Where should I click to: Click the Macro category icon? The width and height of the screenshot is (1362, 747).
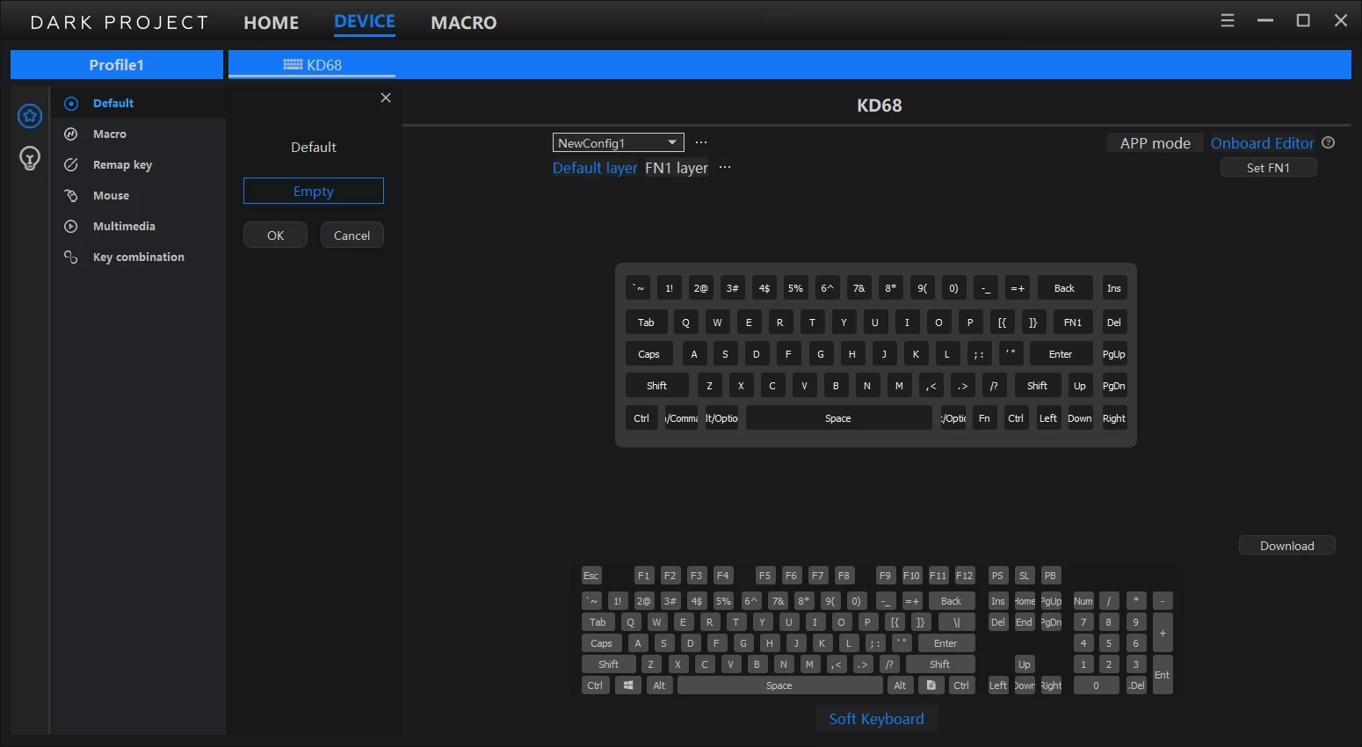[x=71, y=134]
